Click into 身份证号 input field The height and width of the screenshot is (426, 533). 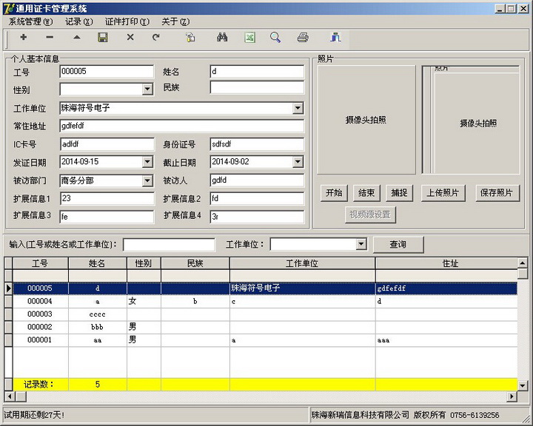[x=257, y=144]
